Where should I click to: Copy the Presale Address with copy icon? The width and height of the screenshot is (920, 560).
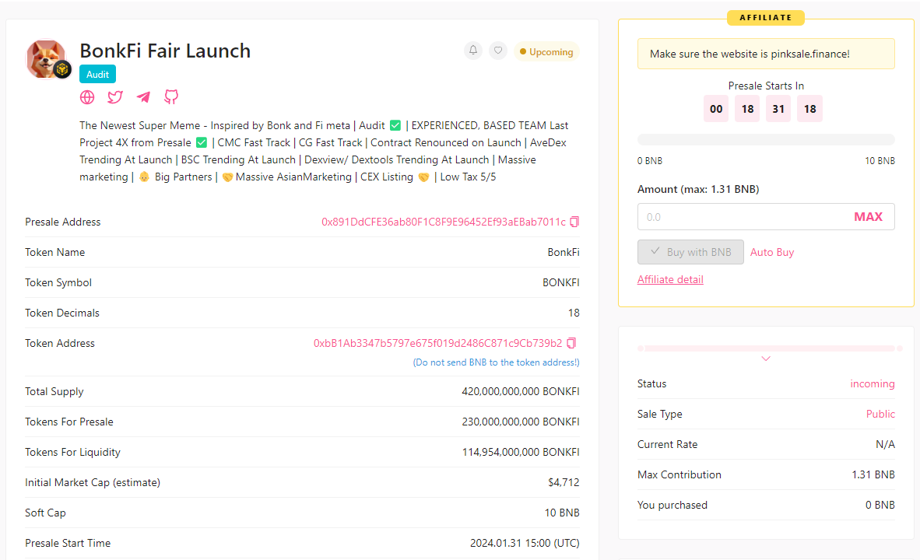(574, 222)
